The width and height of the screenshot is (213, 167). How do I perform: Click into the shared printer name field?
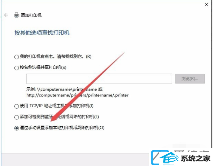coord(99,79)
